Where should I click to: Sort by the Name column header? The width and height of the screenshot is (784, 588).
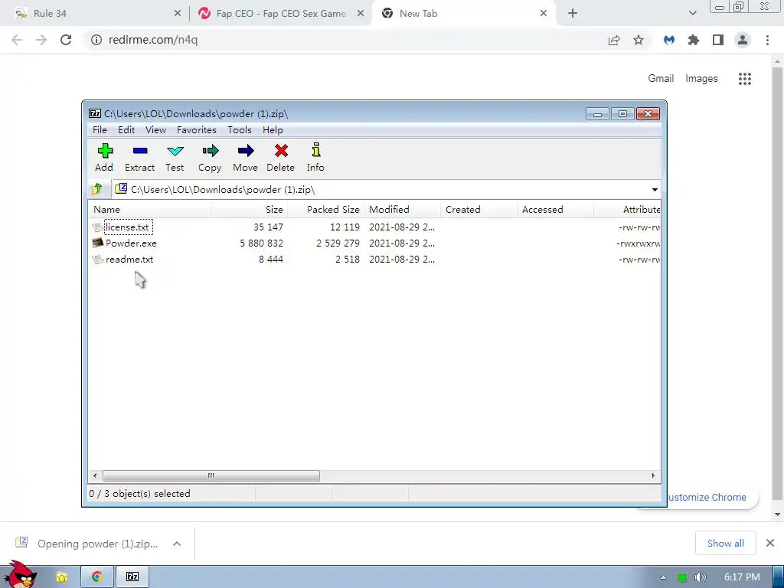pos(149,210)
